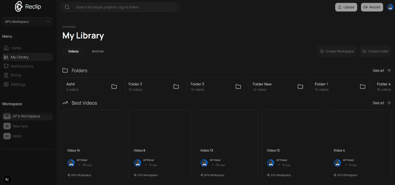
Task: Click the folder icon on Folder 1 card
Action: pyautogui.click(x=363, y=87)
